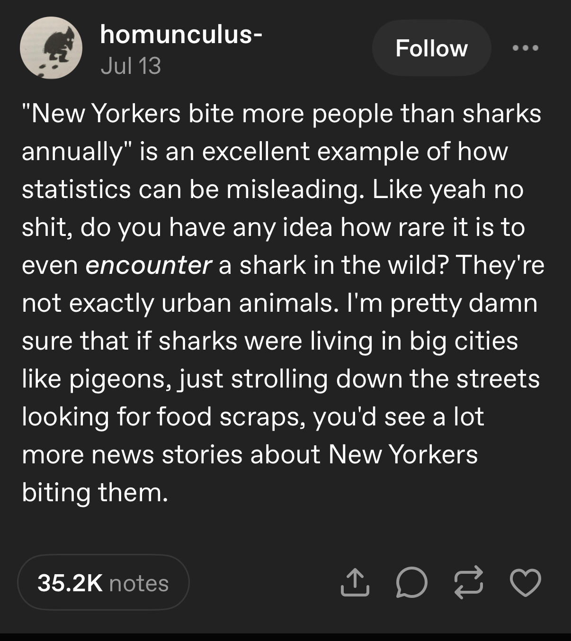571x641 pixels.
Task: Click the word "statistics" in the post
Action: 76,190
